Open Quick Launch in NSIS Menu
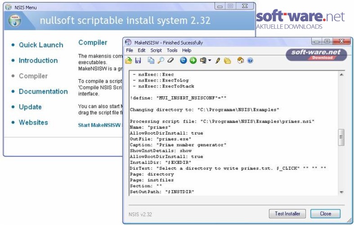Viewport: 354px width, 225px height. [x=41, y=45]
